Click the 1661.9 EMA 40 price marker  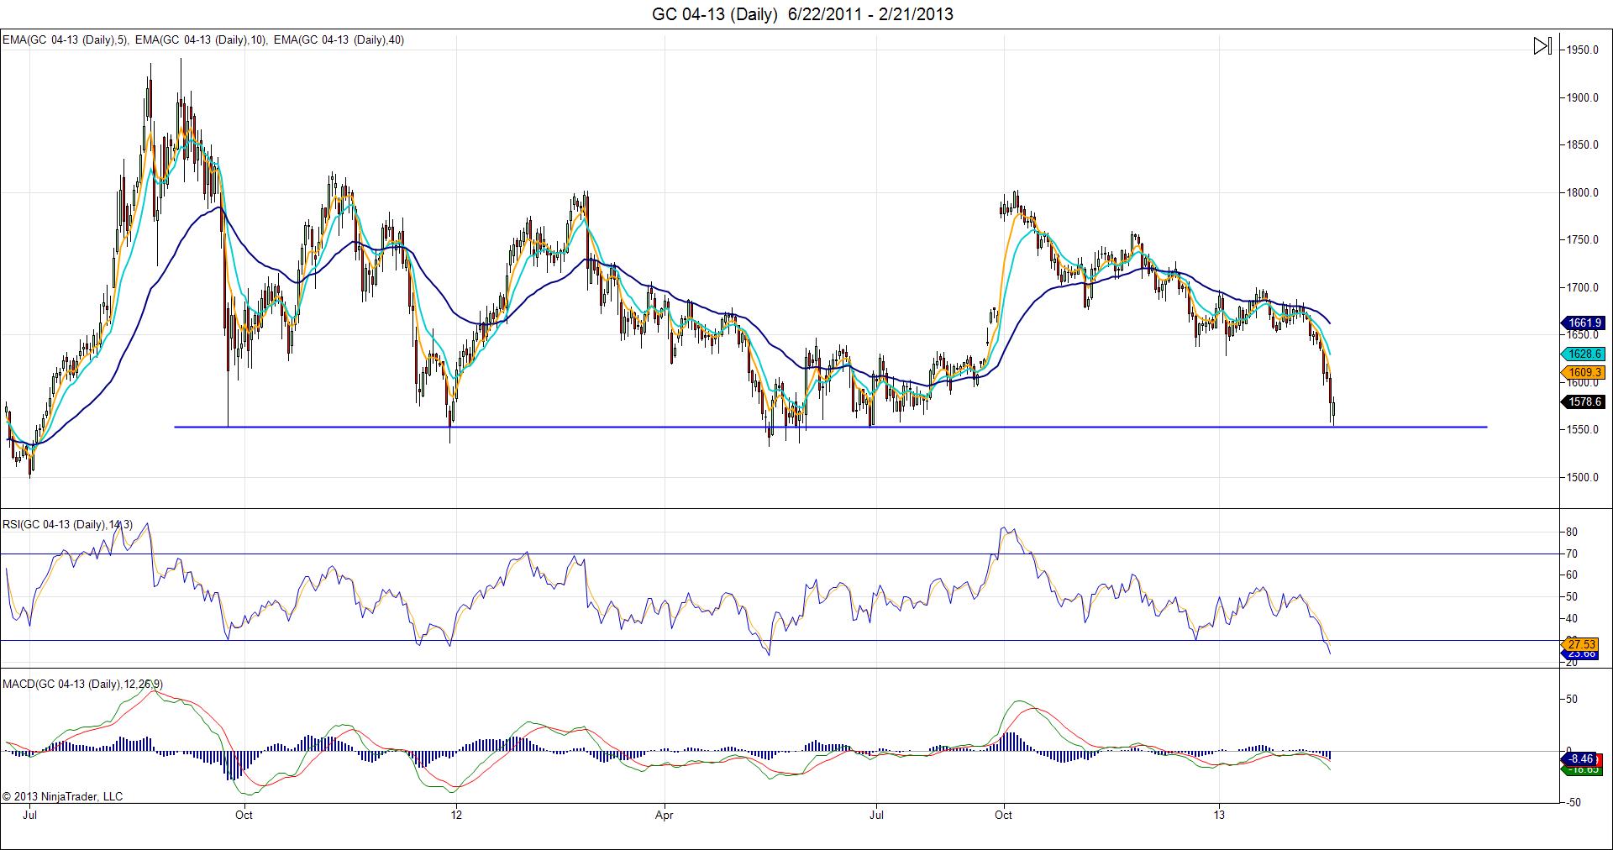[1583, 323]
